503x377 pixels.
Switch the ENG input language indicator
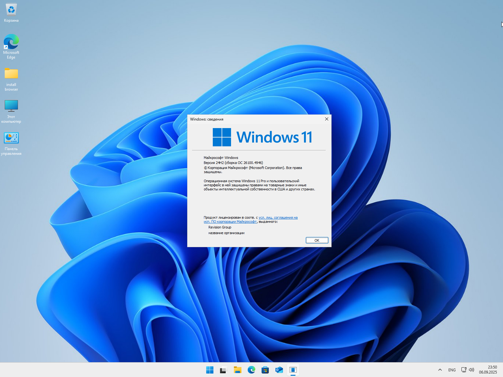(x=452, y=370)
